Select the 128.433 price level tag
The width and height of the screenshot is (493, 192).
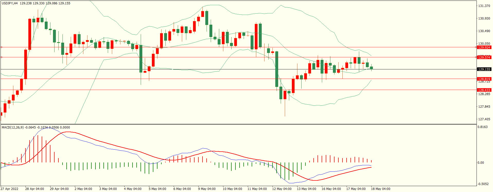point(484,90)
